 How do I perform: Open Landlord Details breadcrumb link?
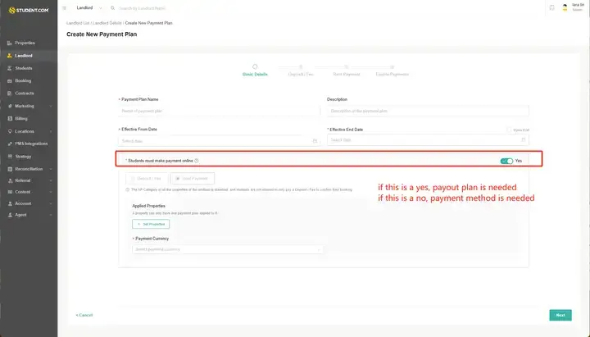pyautogui.click(x=107, y=23)
